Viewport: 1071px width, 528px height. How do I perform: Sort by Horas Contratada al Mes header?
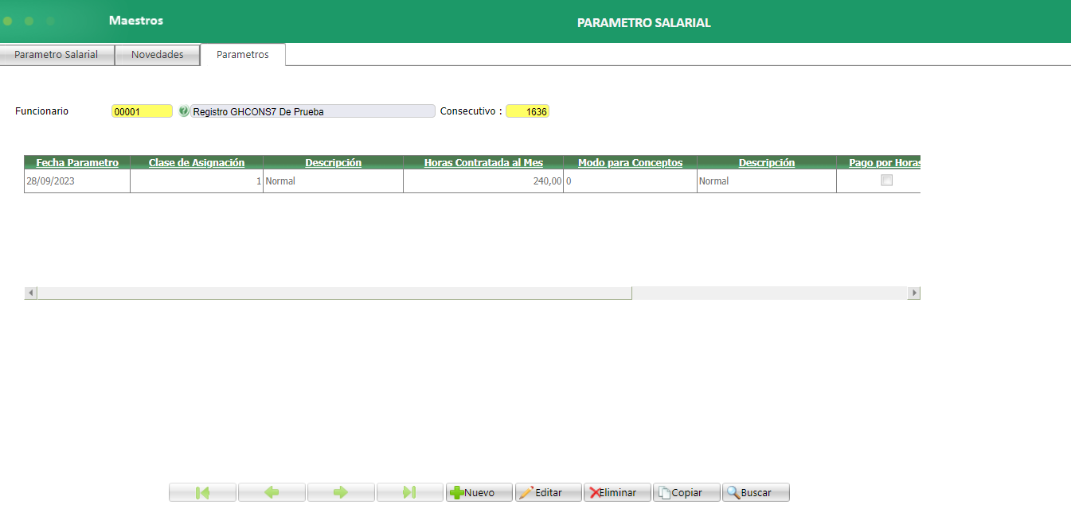click(483, 162)
